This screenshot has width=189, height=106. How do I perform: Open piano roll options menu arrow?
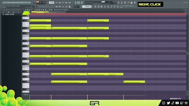click(24, 10)
